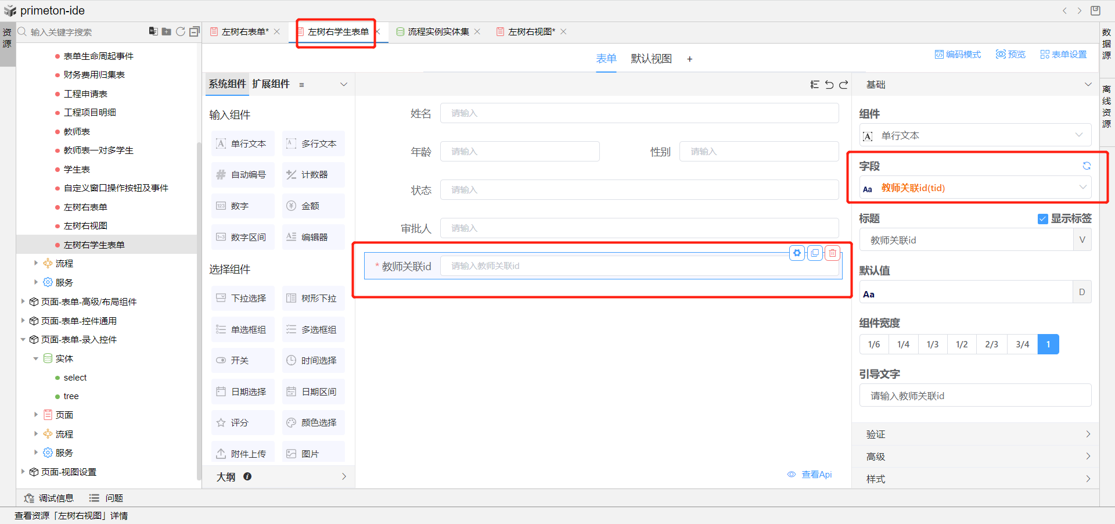Delete the selected 教师关联id field

(x=833, y=253)
